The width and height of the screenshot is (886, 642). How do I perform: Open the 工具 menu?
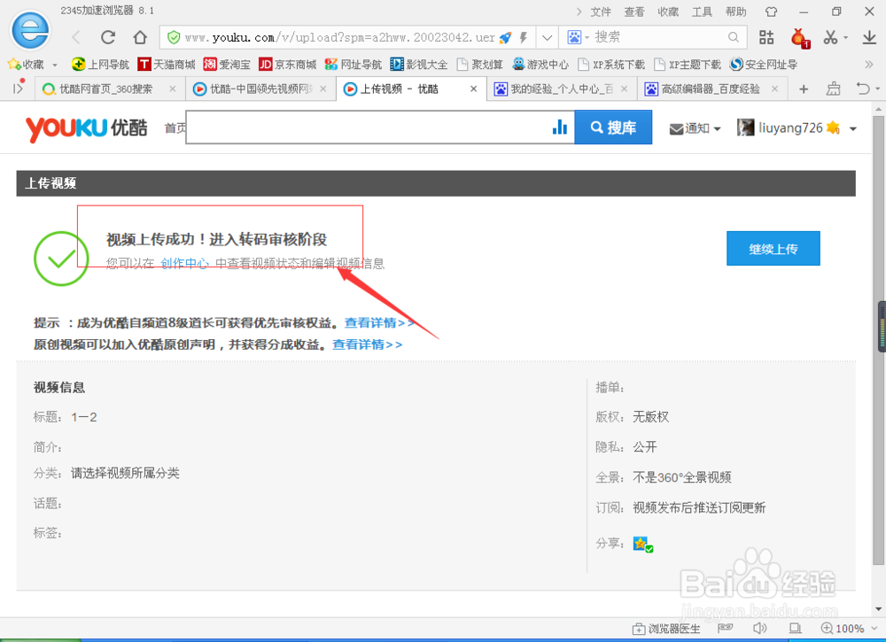pyautogui.click(x=702, y=12)
